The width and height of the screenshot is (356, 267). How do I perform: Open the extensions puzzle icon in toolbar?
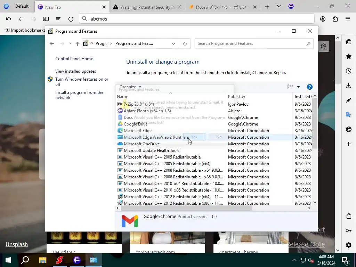335,19
